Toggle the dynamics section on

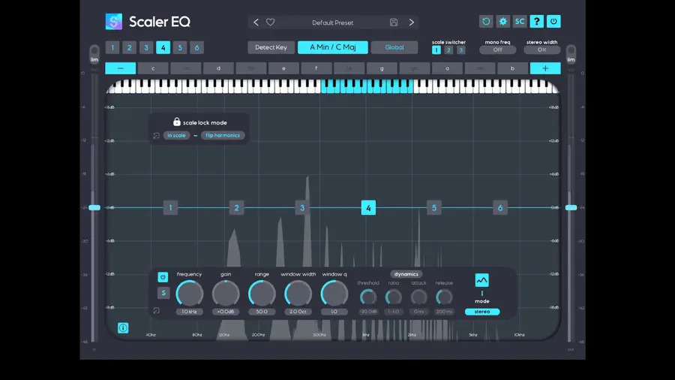[406, 274]
